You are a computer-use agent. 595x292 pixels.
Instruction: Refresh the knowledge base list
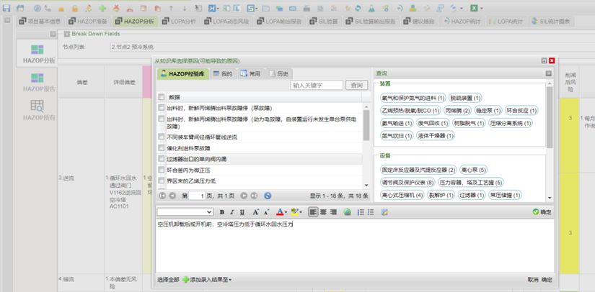[268, 195]
